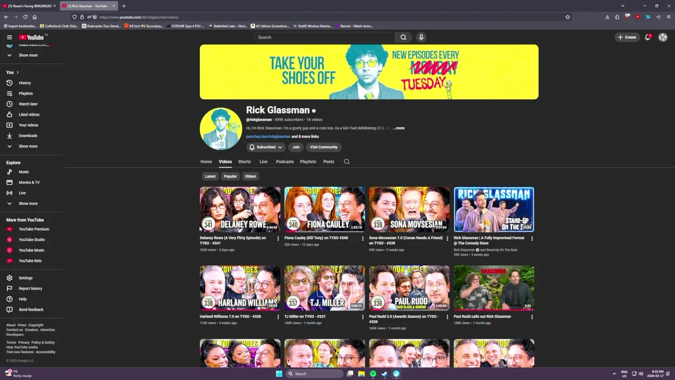Image resolution: width=675 pixels, height=380 pixels.
Task: Open the Delaney Rowe video thumbnail
Action: 240,210
